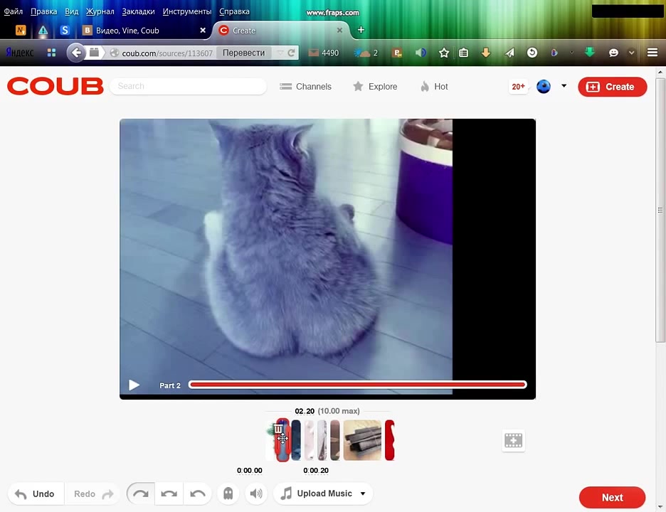Toggle the ghost overlay icon
This screenshot has height=512, width=666.
point(228,494)
